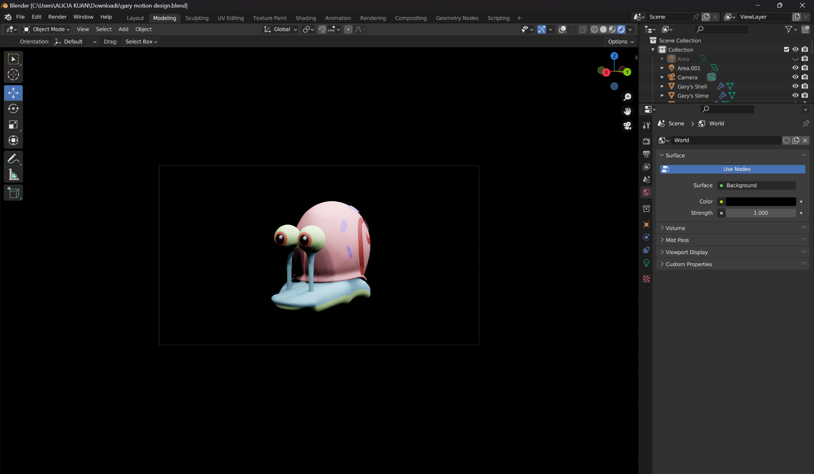The image size is (814, 474).
Task: Switch to wireframe viewport shading
Action: [x=594, y=29]
